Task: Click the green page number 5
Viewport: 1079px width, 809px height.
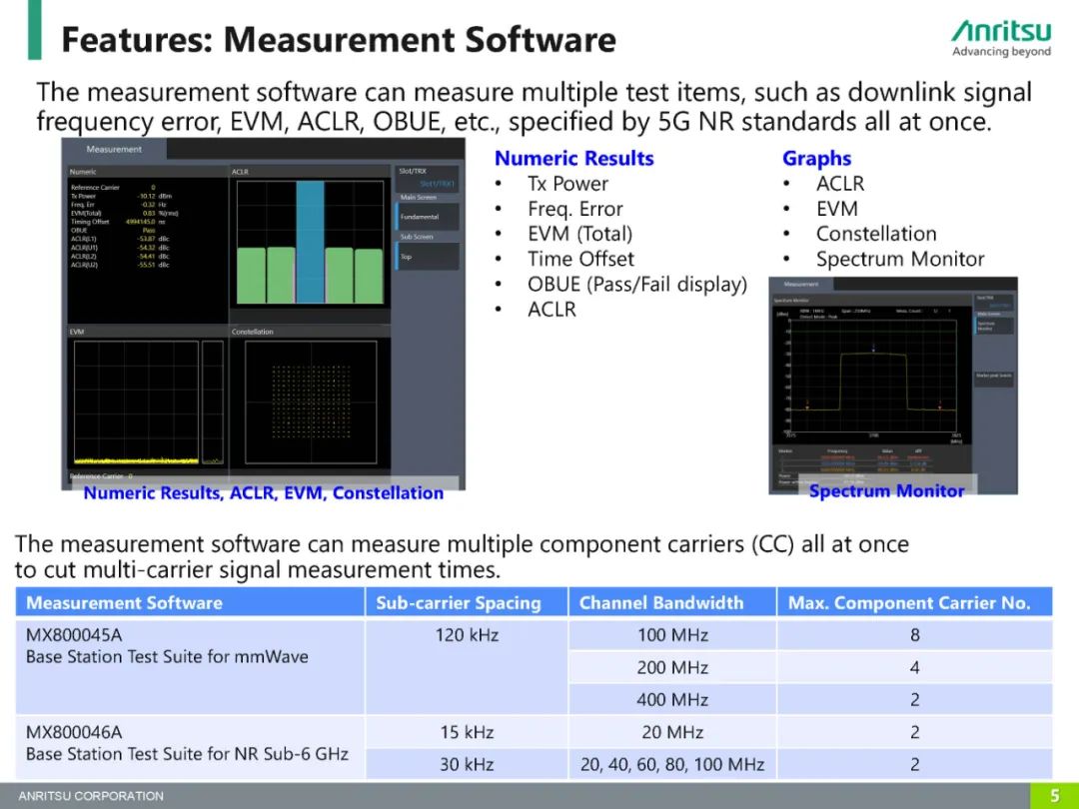Action: 1055,796
